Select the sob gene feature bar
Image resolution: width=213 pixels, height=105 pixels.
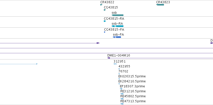click(x=117, y=15)
